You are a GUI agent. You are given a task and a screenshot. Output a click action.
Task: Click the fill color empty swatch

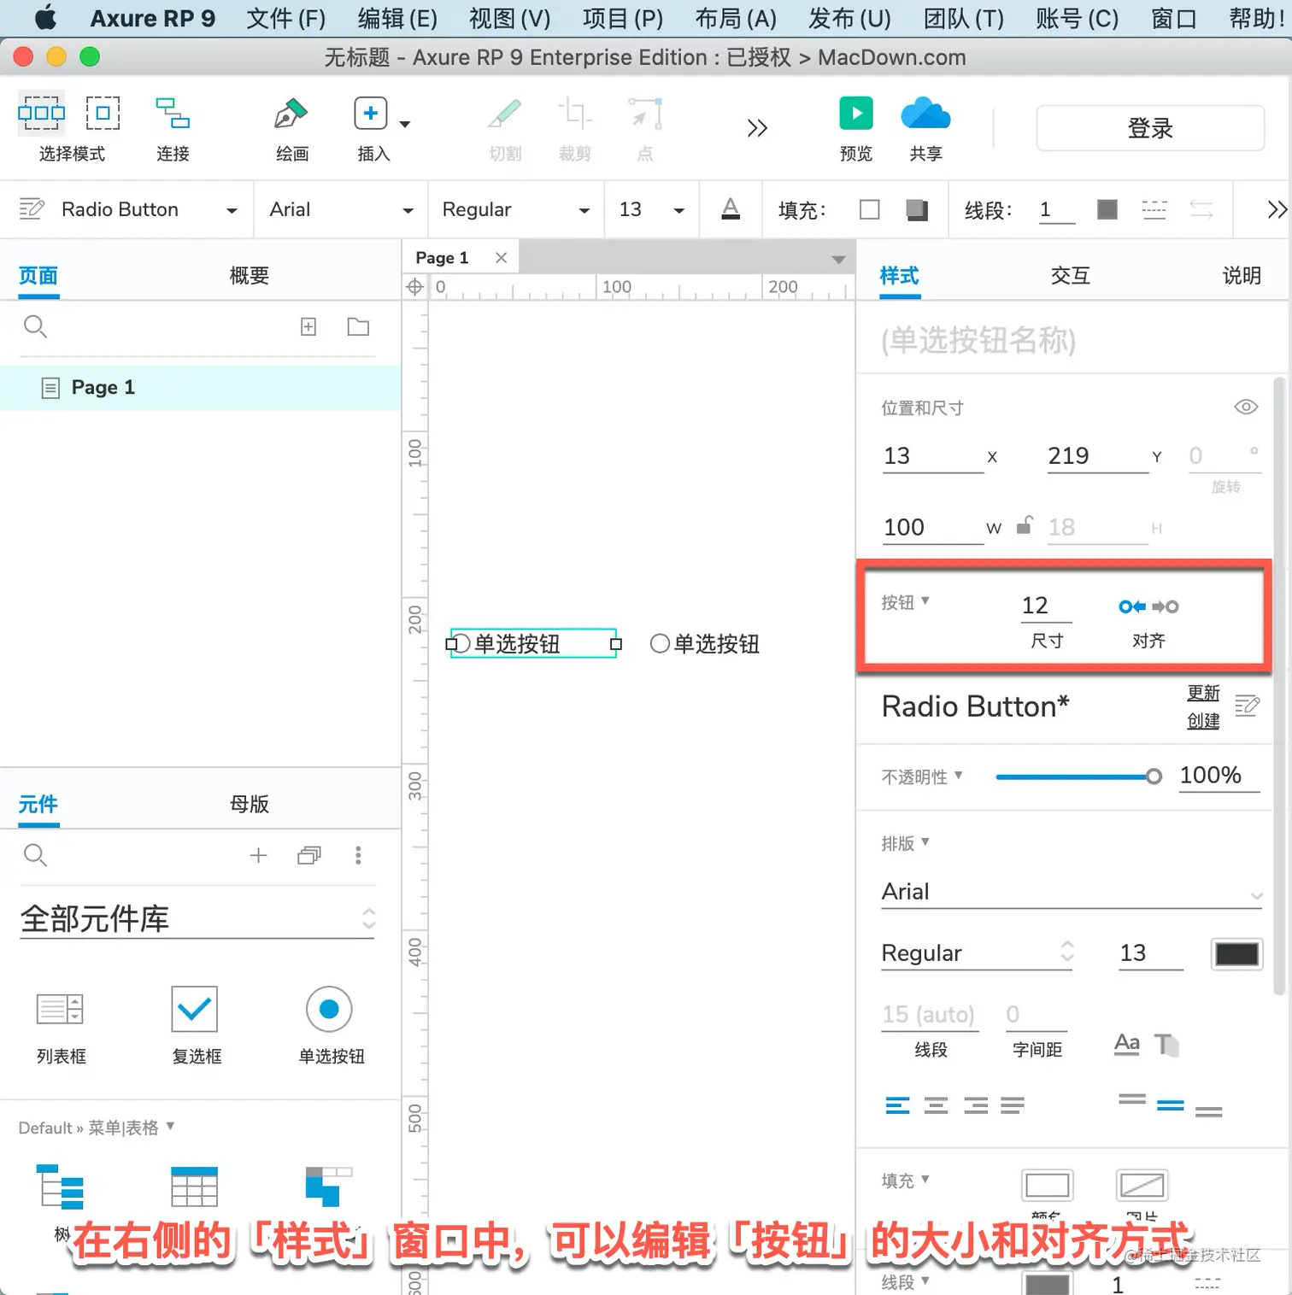click(x=870, y=209)
